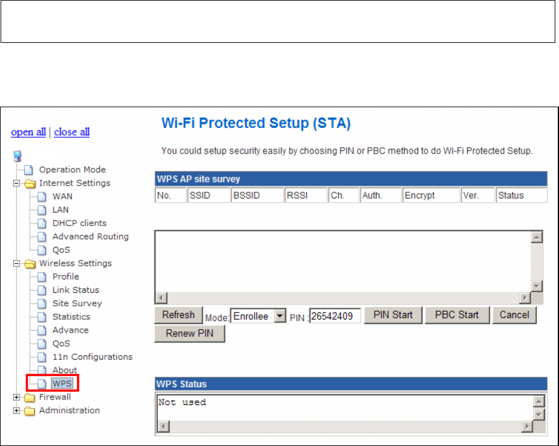Click the Encrypt column header
Image resolution: width=559 pixels, height=446 pixels.
pyautogui.click(x=432, y=195)
